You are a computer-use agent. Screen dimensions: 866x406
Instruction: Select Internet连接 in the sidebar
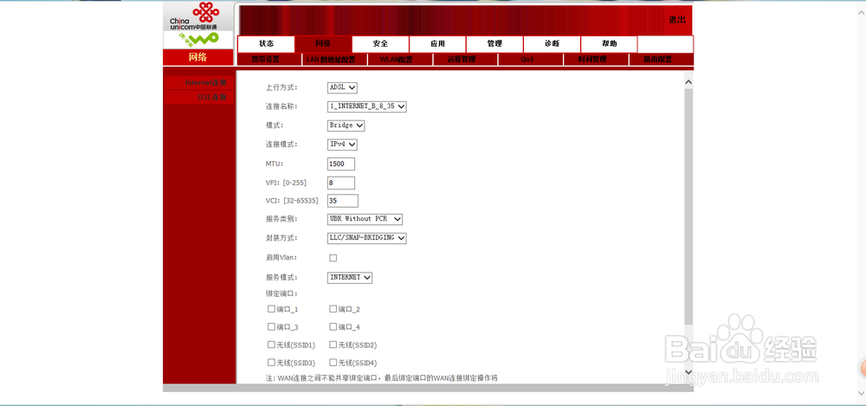pyautogui.click(x=199, y=83)
